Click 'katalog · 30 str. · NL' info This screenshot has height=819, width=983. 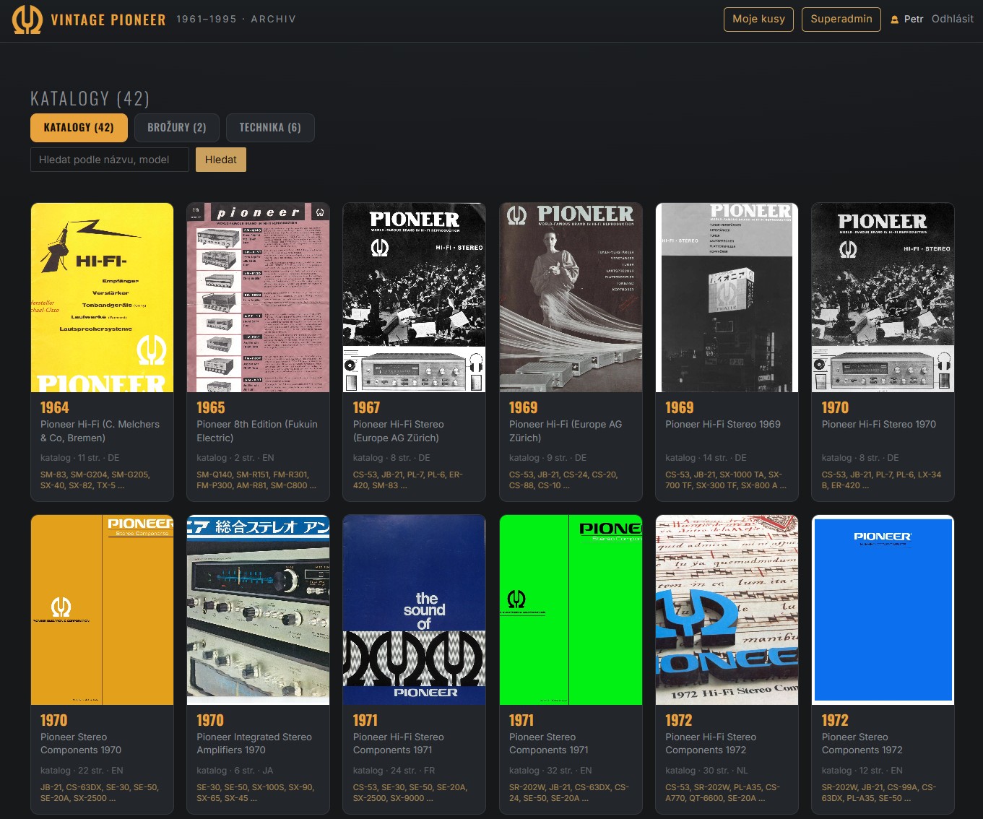[x=706, y=771]
